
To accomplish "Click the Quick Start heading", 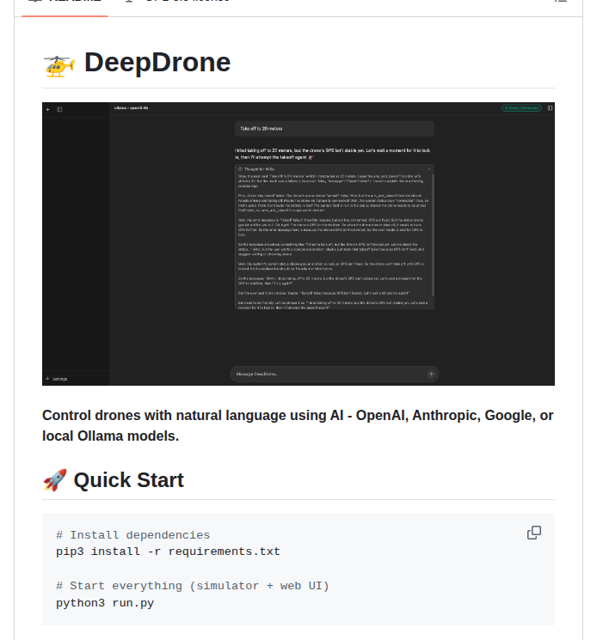I will (x=129, y=480).
